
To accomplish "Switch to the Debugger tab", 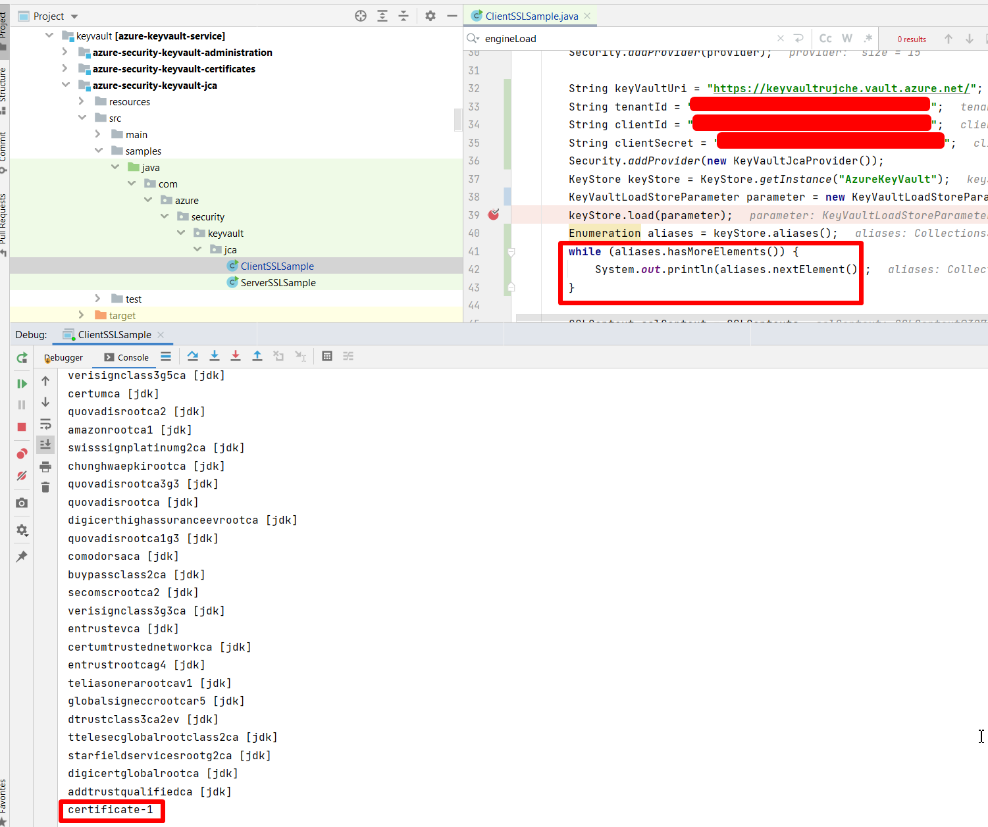I will tap(63, 357).
